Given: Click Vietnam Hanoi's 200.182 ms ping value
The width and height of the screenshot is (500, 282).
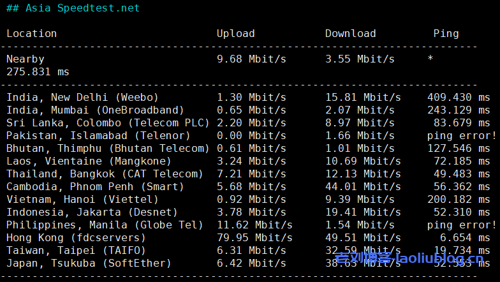Looking at the screenshot, I should [x=458, y=200].
